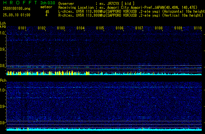205x134 pixels.
Task: Click the Rch 0.8 kHz axis label
Action: pos(2,123)
